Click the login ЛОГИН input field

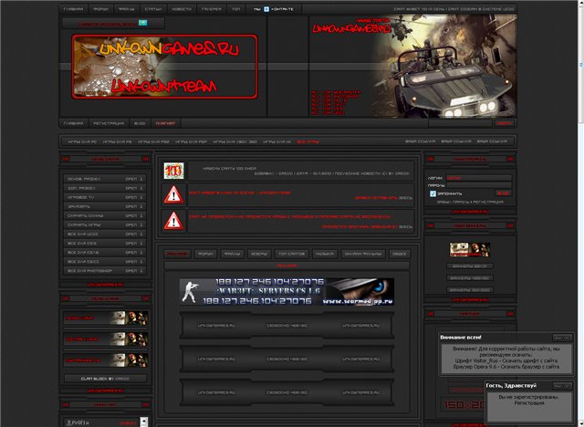tap(479, 178)
